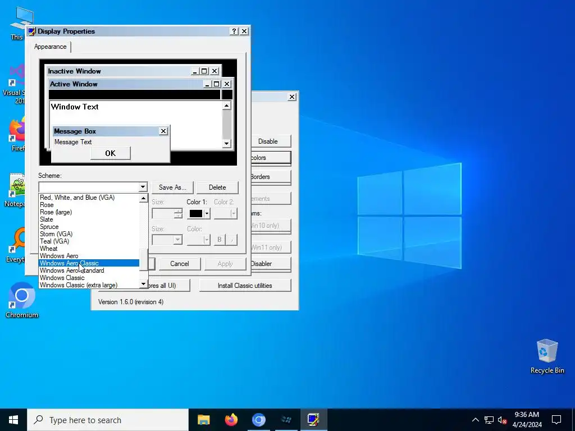
Task: Show hidden system tray icons
Action: (x=475, y=420)
